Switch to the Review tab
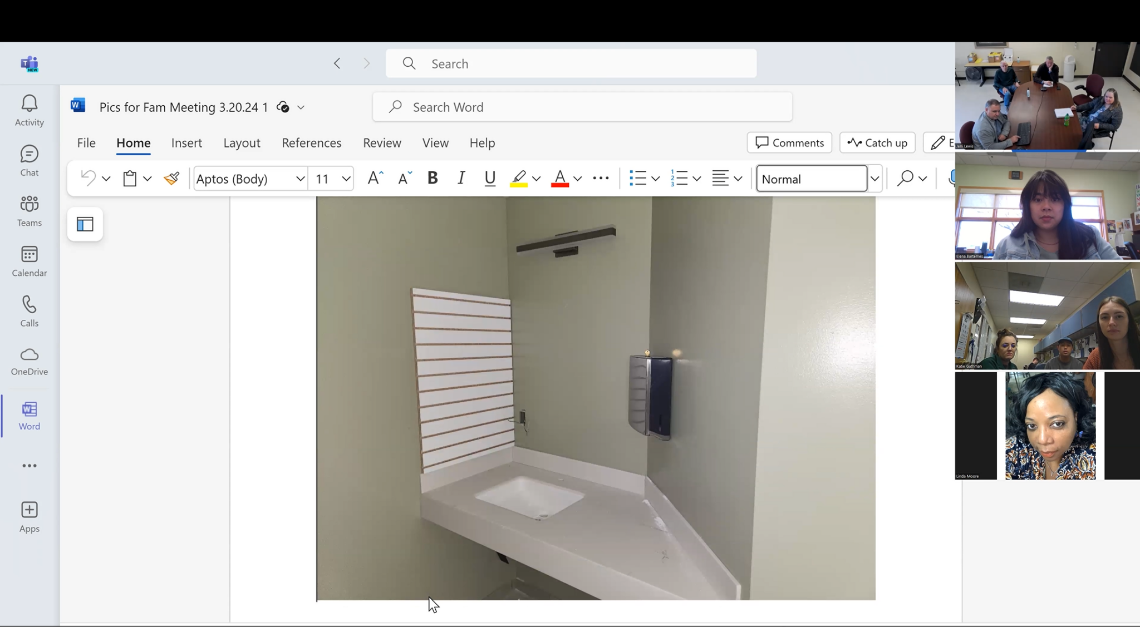 [x=382, y=143]
